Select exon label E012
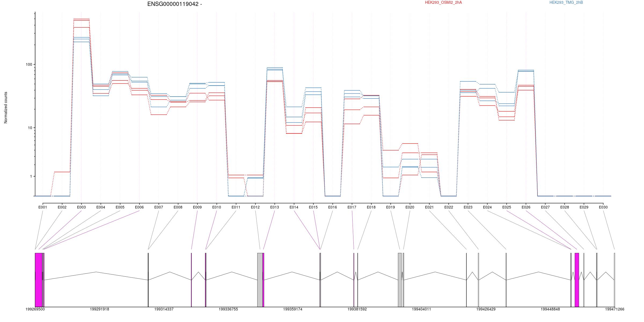 (255, 207)
